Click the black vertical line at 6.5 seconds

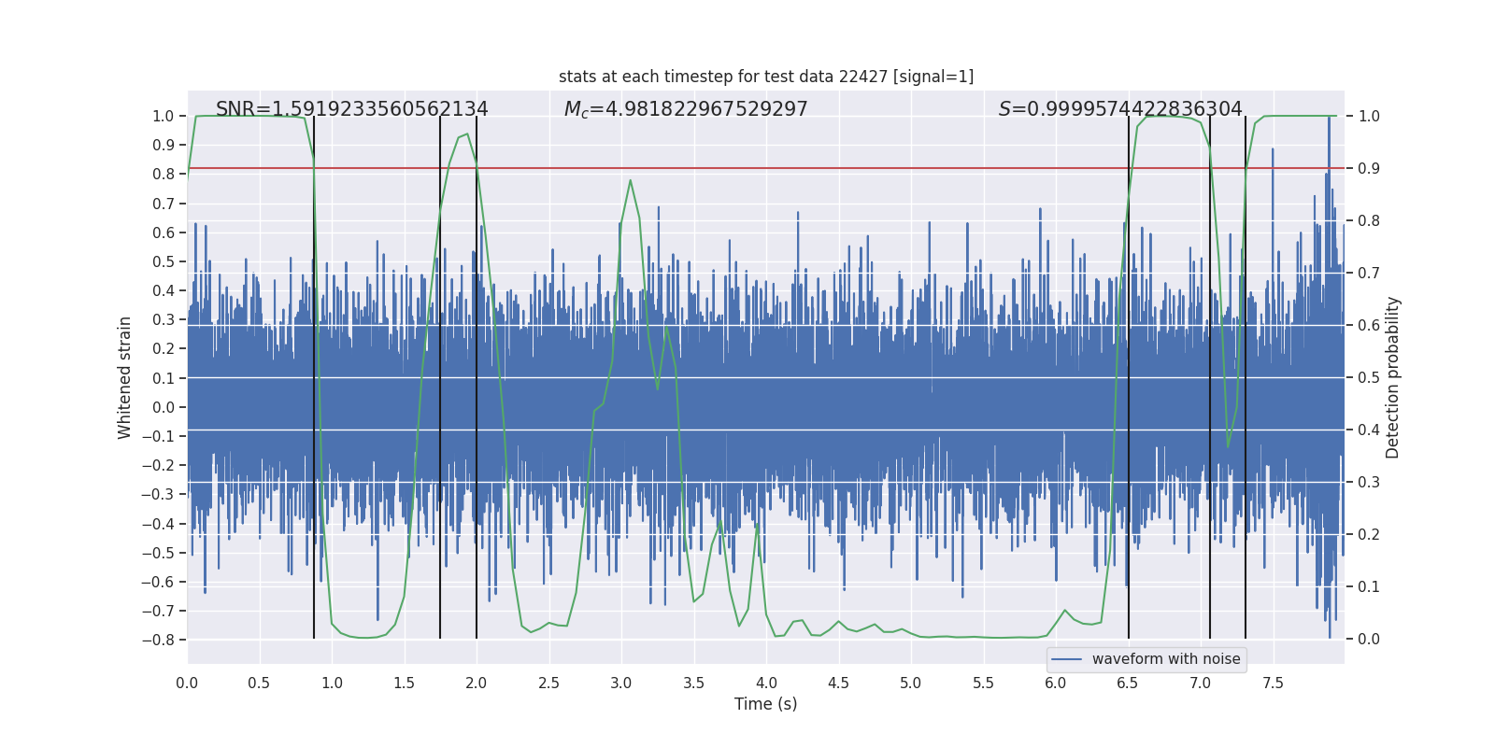pyautogui.click(x=1129, y=377)
